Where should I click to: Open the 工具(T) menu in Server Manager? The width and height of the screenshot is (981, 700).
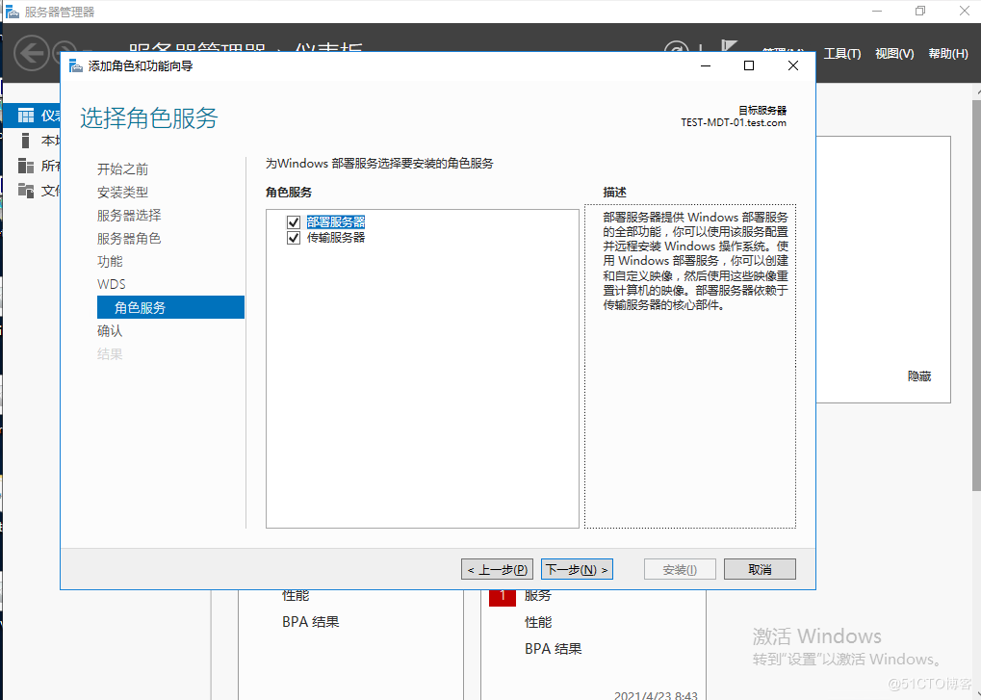pyautogui.click(x=842, y=54)
